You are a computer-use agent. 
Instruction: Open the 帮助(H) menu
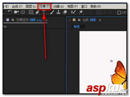[96, 6]
